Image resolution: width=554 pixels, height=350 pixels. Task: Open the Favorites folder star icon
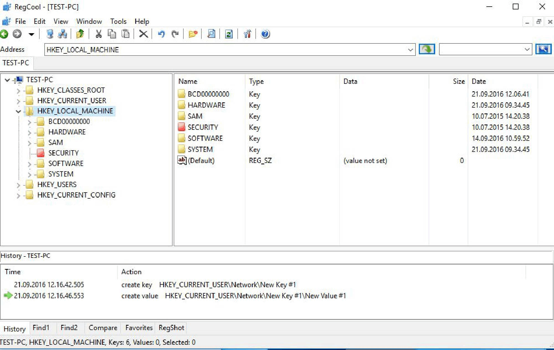point(193,34)
